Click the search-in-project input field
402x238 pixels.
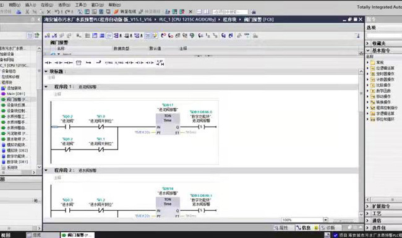[x=230, y=12]
